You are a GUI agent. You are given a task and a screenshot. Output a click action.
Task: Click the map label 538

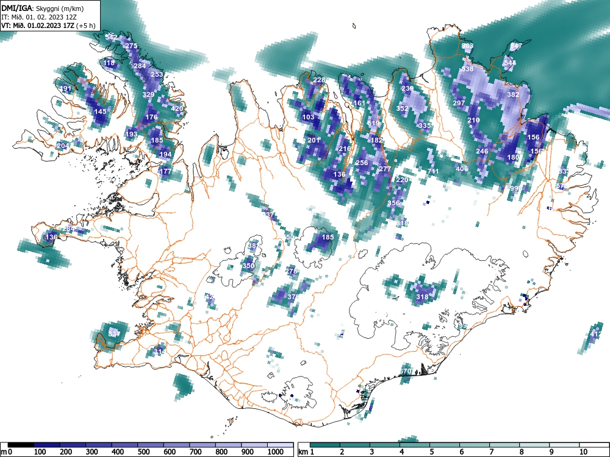click(467, 69)
